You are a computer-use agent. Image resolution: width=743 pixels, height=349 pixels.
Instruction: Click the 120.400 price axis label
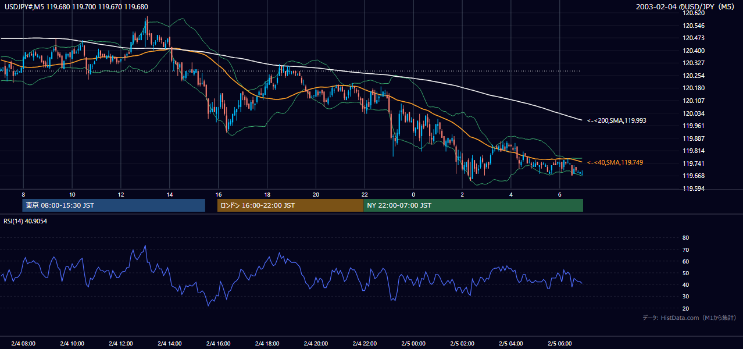click(x=694, y=51)
